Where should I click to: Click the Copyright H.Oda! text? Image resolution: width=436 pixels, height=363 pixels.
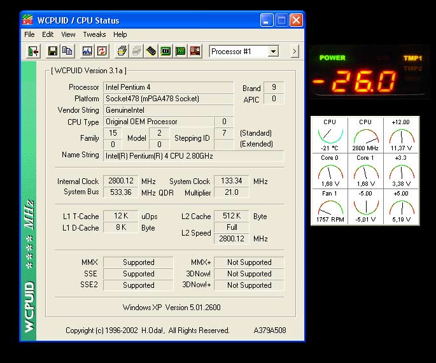[148, 331]
